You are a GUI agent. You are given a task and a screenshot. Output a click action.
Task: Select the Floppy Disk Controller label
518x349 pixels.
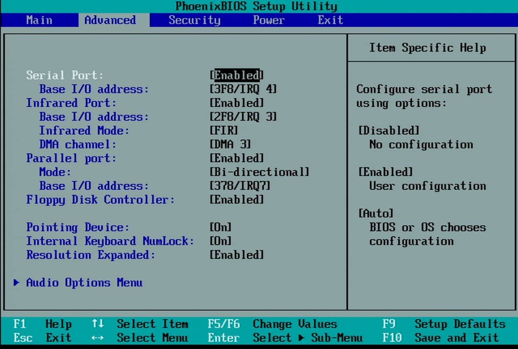click(x=100, y=199)
